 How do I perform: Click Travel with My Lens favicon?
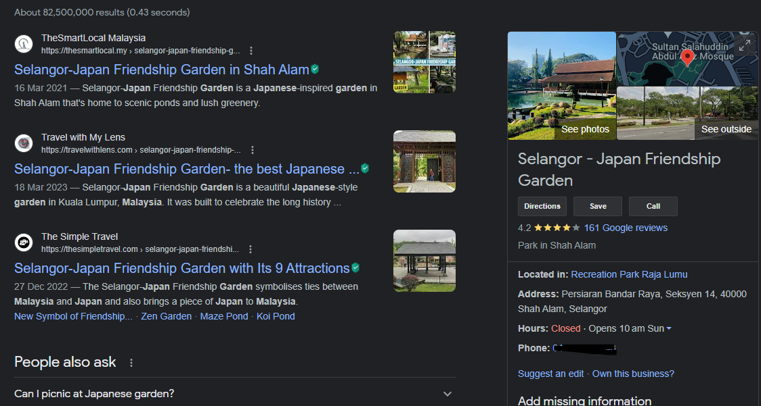(x=23, y=143)
